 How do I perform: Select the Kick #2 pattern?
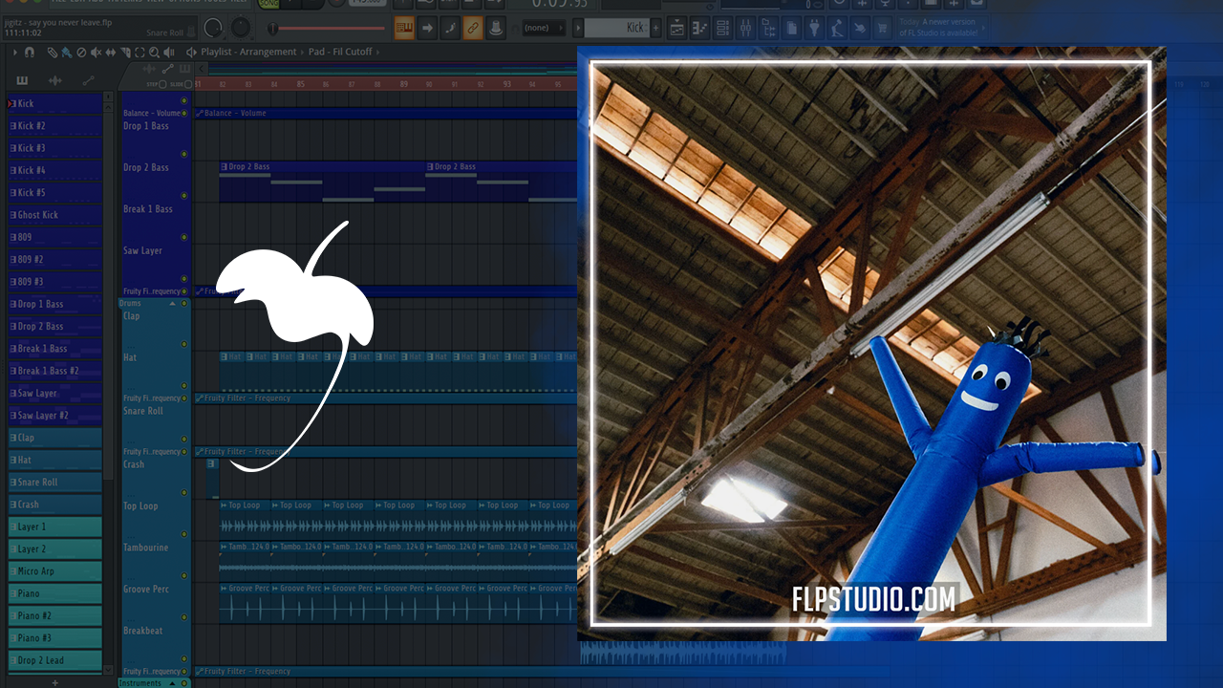pos(54,126)
